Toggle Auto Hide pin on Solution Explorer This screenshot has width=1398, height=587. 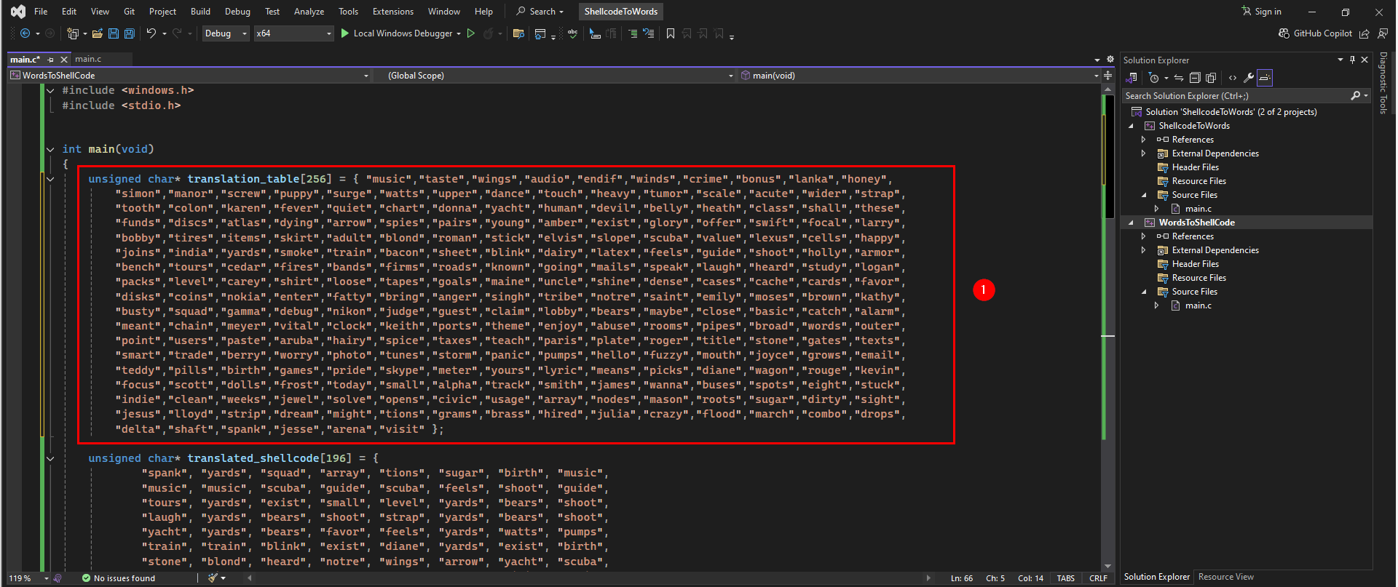[1352, 60]
